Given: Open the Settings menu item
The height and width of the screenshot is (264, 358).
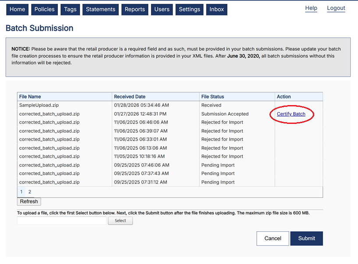Looking at the screenshot, I should coord(189,9).
